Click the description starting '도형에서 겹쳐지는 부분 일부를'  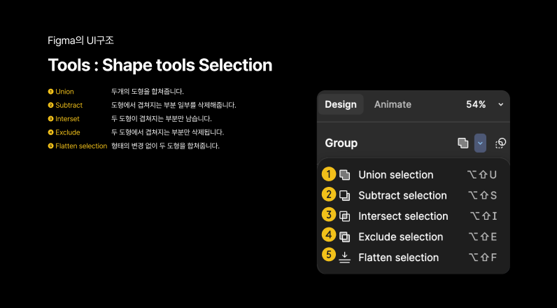[x=174, y=105]
